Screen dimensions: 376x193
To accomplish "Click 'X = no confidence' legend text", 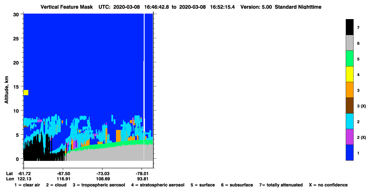I will (328, 185).
